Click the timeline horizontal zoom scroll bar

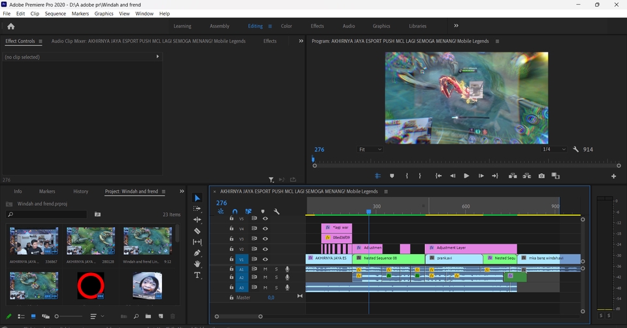(238, 316)
